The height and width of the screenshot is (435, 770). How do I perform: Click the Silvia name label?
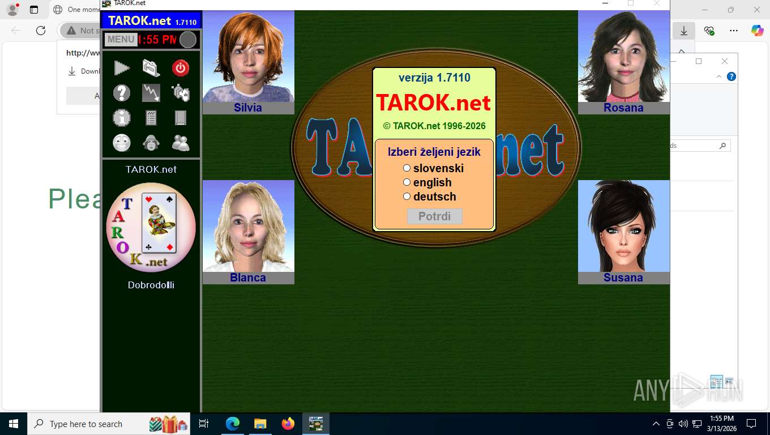click(x=248, y=108)
